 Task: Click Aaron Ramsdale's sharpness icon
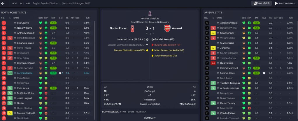click(x=249, y=23)
